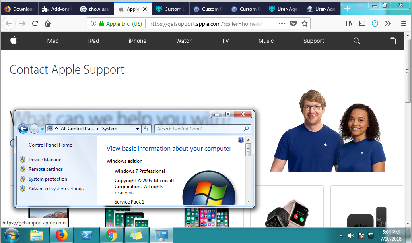The width and height of the screenshot is (412, 243).
Task: Open Apple shopping bag icon
Action: coord(393,41)
